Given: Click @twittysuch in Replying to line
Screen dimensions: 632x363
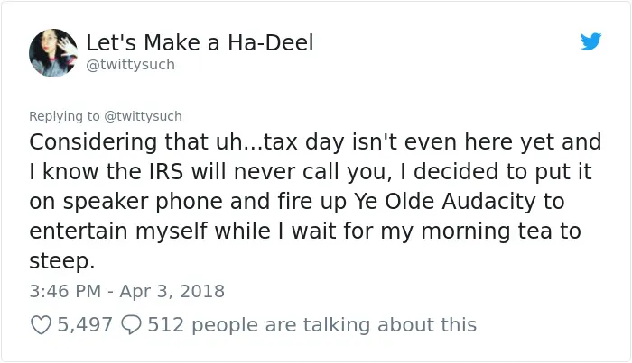Looking at the screenshot, I should pyautogui.click(x=143, y=116).
